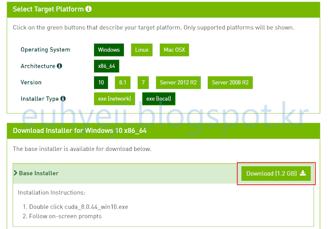329x229 pixels.
Task: Choose Windows version 10
Action: click(x=101, y=83)
